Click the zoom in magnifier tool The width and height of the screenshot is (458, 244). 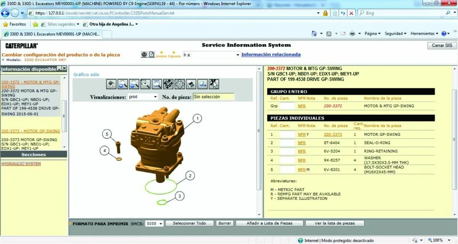coord(123,84)
